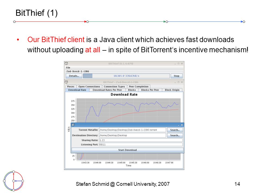Viewport: 258px width, 193px height.
Task: Click the Destination Directory field
Action: tap(132, 135)
